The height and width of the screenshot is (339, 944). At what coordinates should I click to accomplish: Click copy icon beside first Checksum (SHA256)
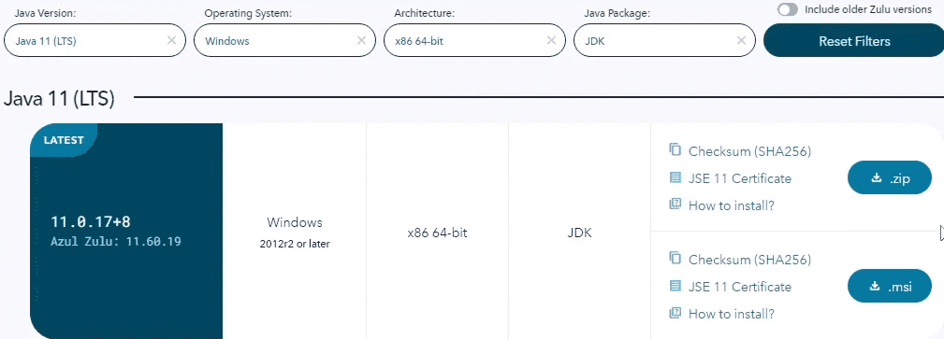point(675,149)
